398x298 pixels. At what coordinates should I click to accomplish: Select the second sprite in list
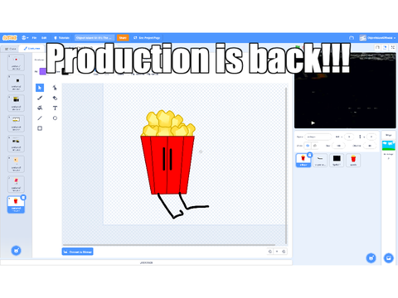[320, 161]
